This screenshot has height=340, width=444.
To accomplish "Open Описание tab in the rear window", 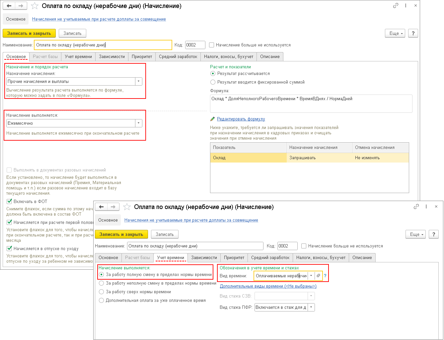I will pyautogui.click(x=270, y=57).
